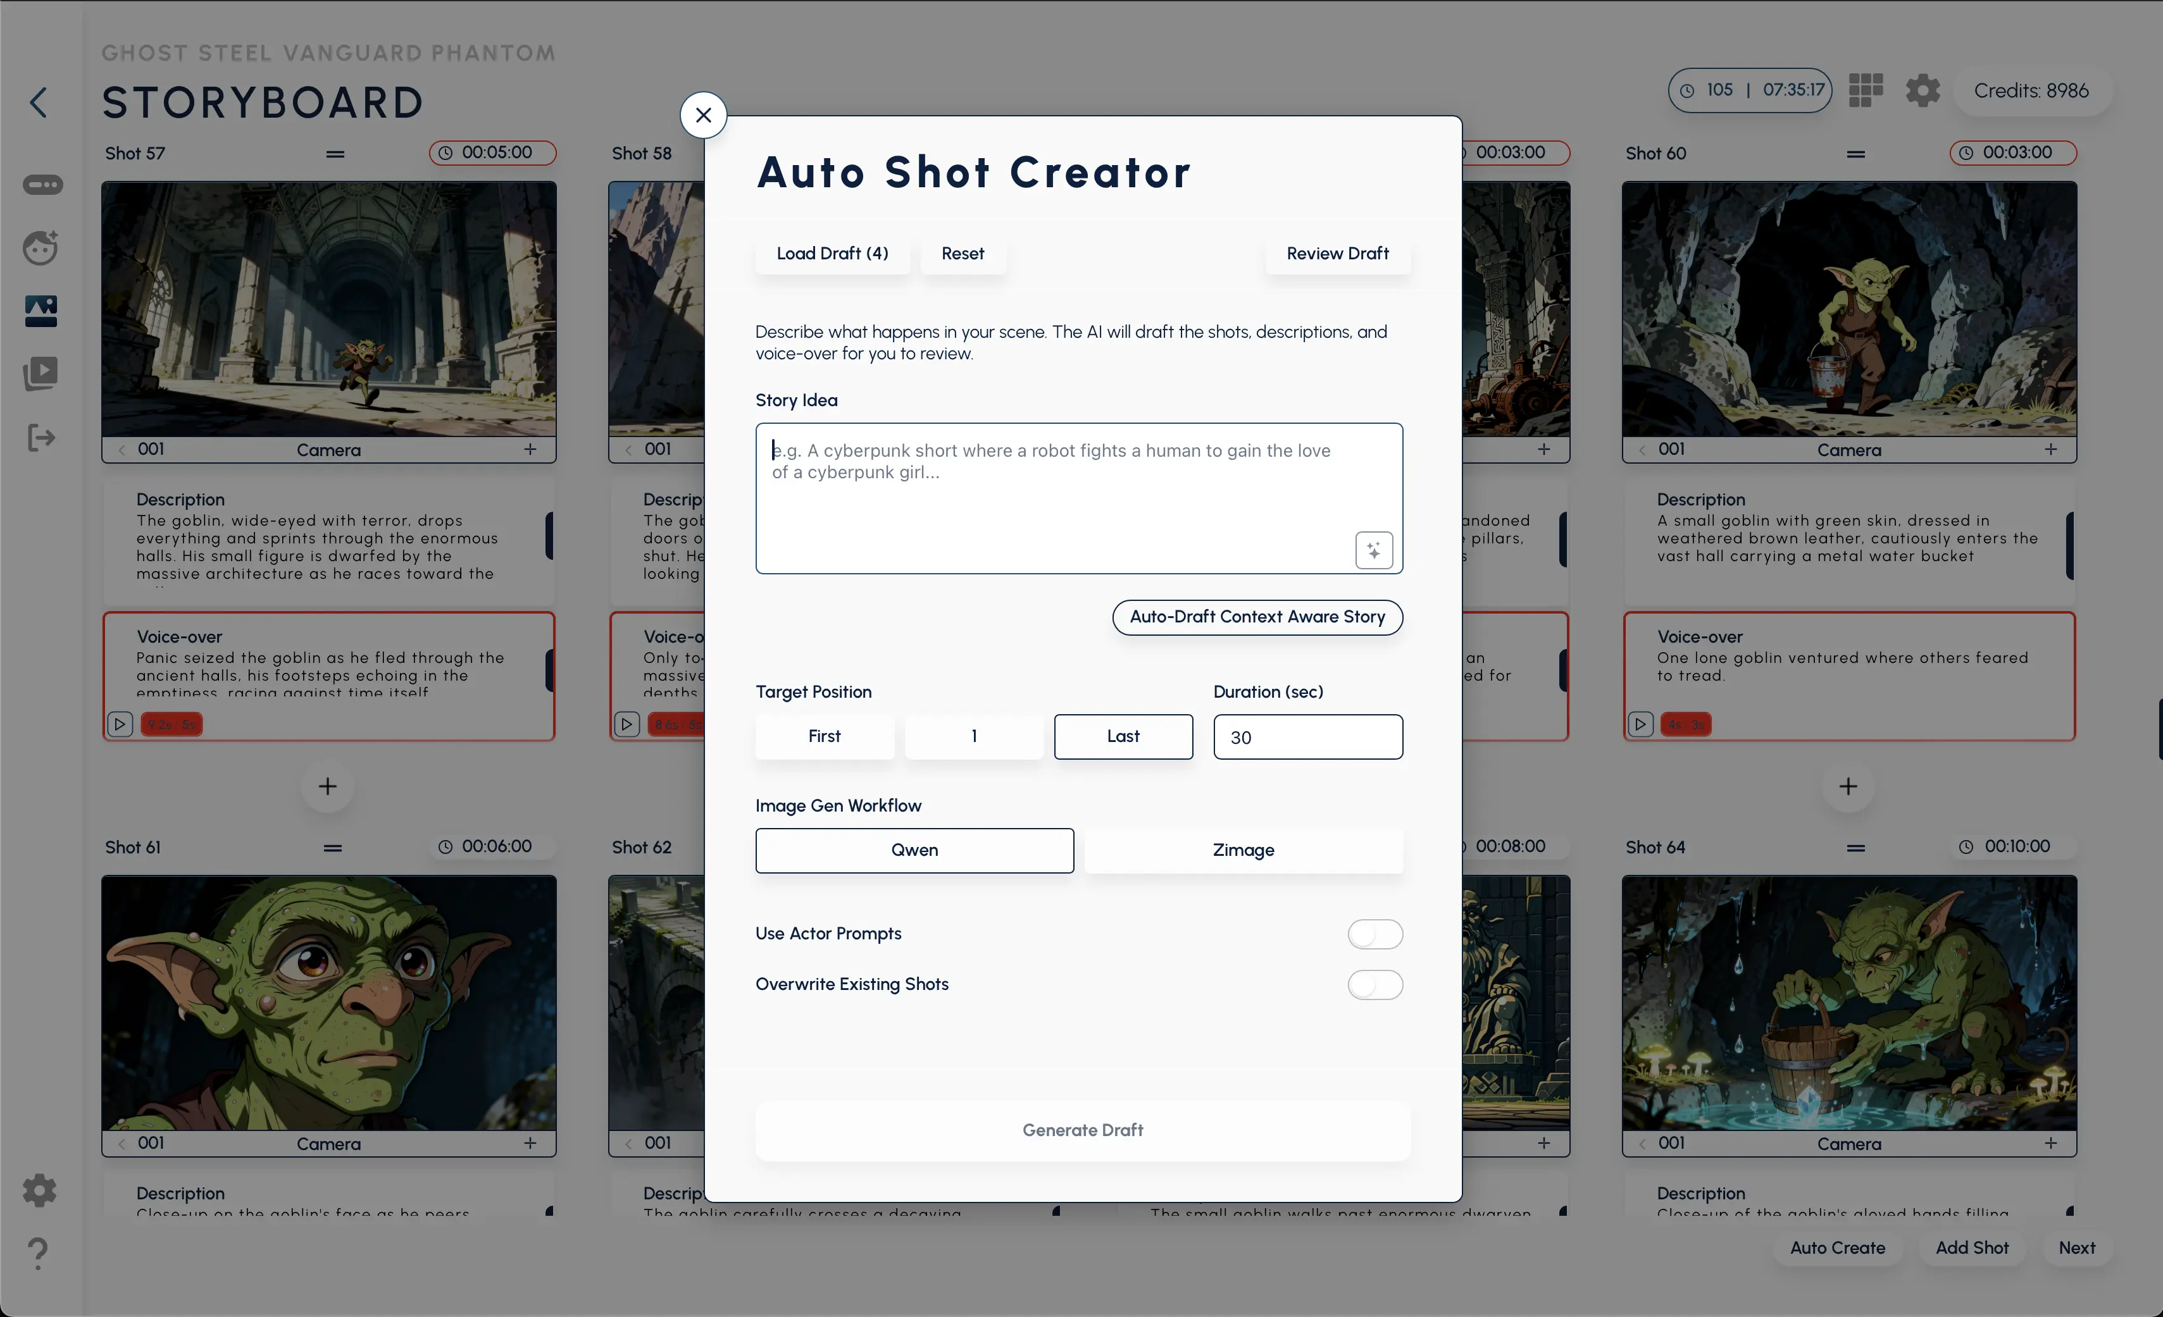This screenshot has height=1317, width=2163.
Task: Toggle Overwrite Existing Shots switch
Action: coord(1374,984)
